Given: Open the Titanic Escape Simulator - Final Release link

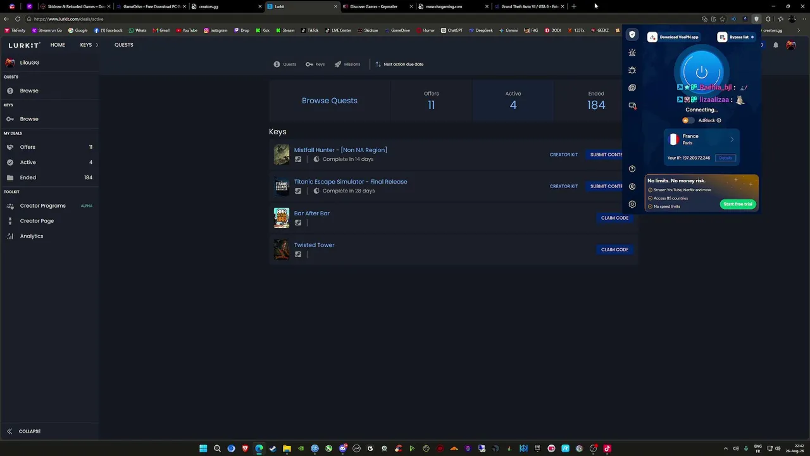Looking at the screenshot, I should (351, 182).
